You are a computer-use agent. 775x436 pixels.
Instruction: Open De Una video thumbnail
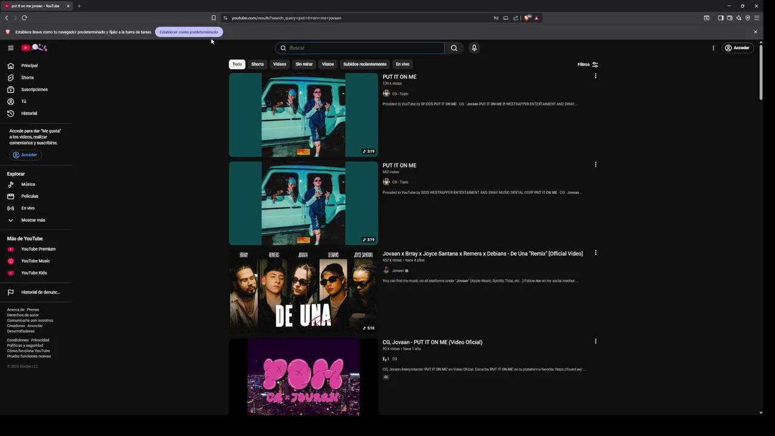pyautogui.click(x=303, y=291)
